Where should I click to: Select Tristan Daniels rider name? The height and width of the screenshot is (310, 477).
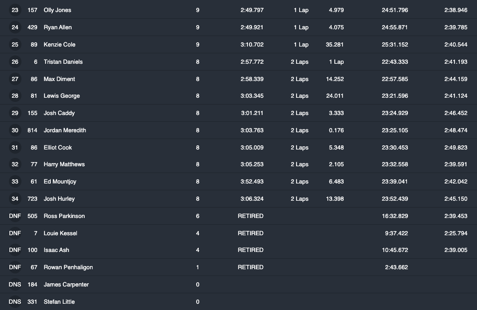(63, 62)
